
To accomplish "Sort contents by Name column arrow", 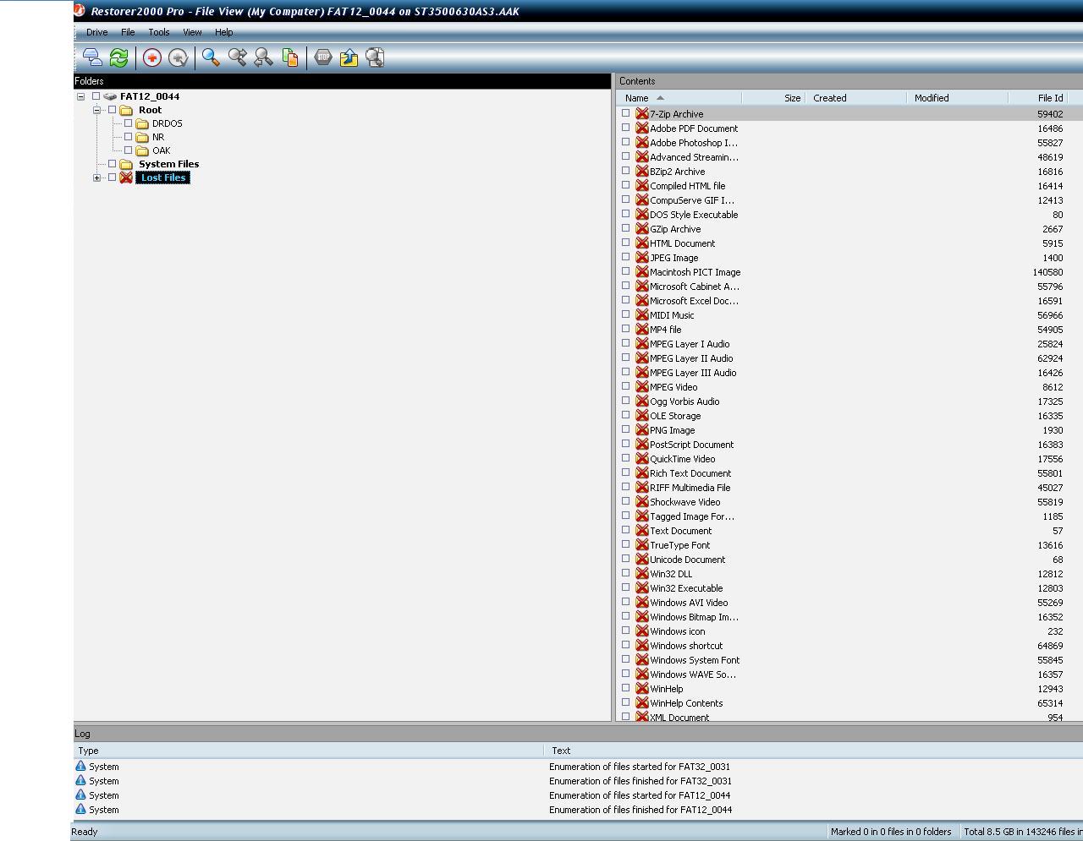I will point(661,98).
